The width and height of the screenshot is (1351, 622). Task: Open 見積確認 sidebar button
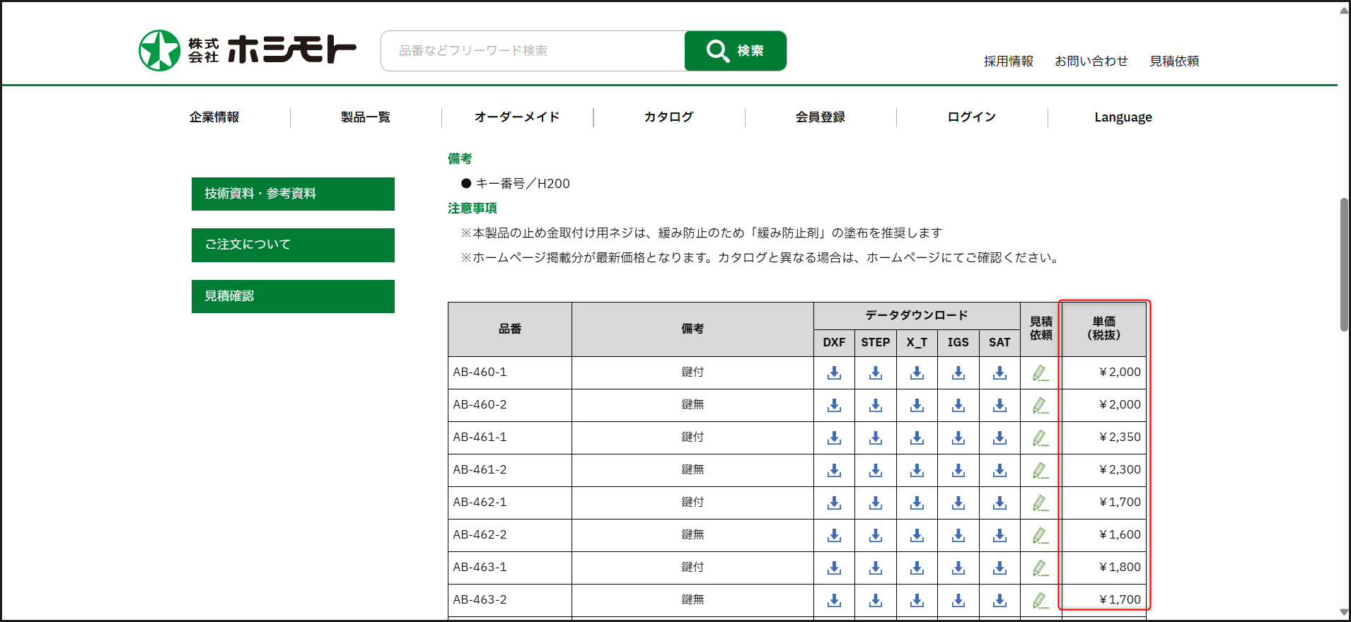pyautogui.click(x=293, y=296)
